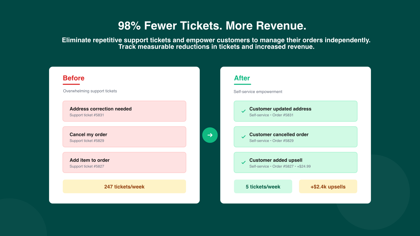Viewport: 420px width, 236px height.
Task: Click Overwhelming support tickets subtitle
Action: tap(90, 91)
